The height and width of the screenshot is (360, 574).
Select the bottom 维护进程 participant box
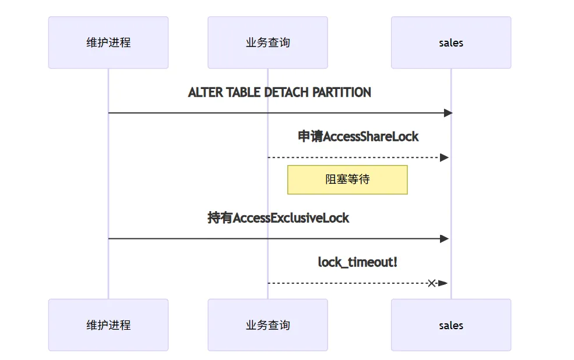click(108, 325)
